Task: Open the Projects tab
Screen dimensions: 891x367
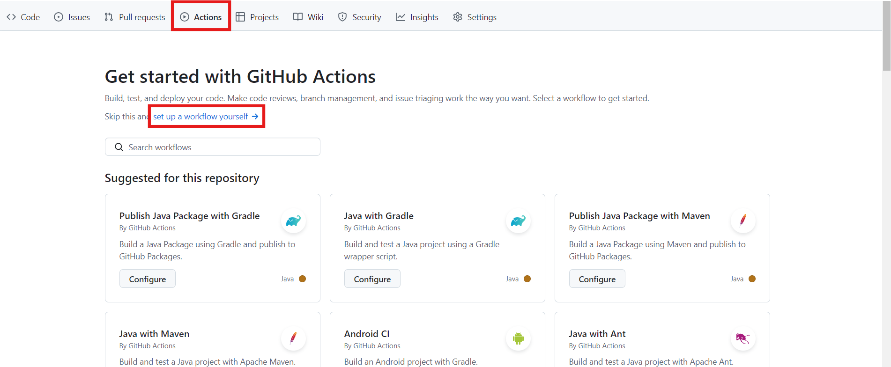Action: pos(257,17)
